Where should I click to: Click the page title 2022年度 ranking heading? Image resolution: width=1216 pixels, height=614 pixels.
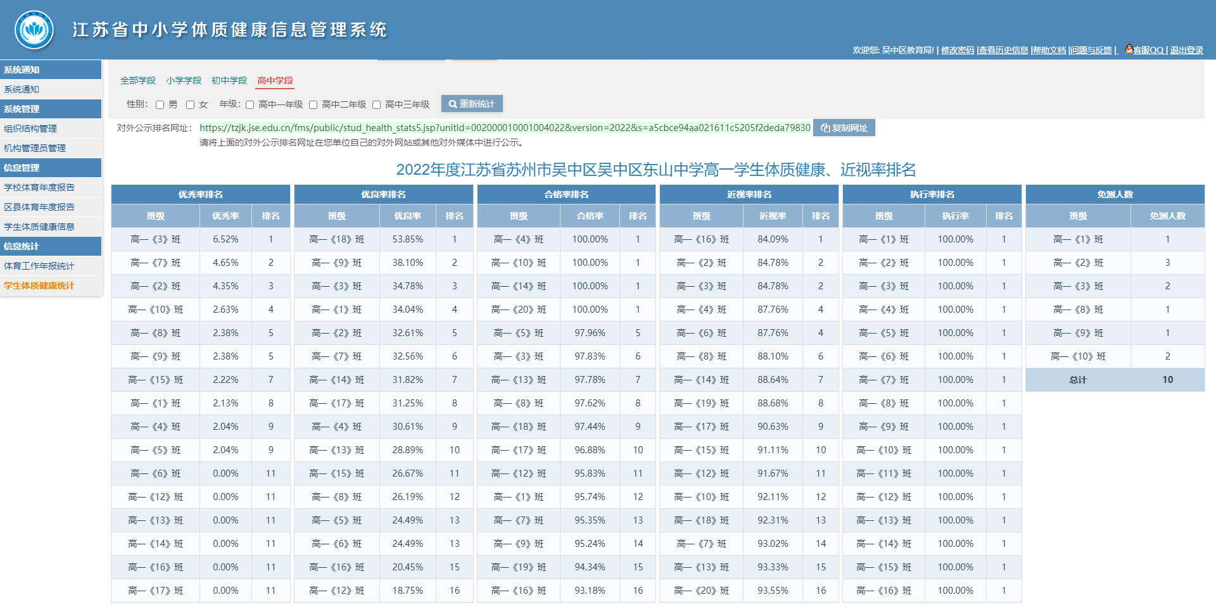tap(656, 170)
